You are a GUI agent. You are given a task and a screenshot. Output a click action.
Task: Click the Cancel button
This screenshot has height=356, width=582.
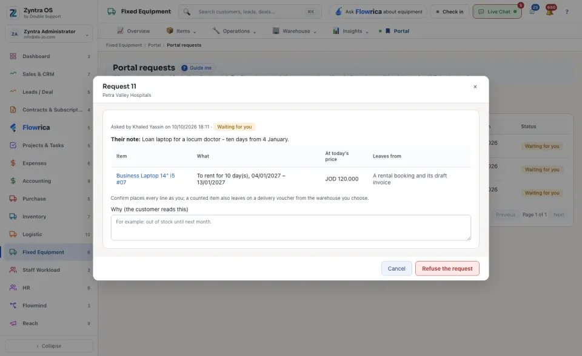[396, 268]
